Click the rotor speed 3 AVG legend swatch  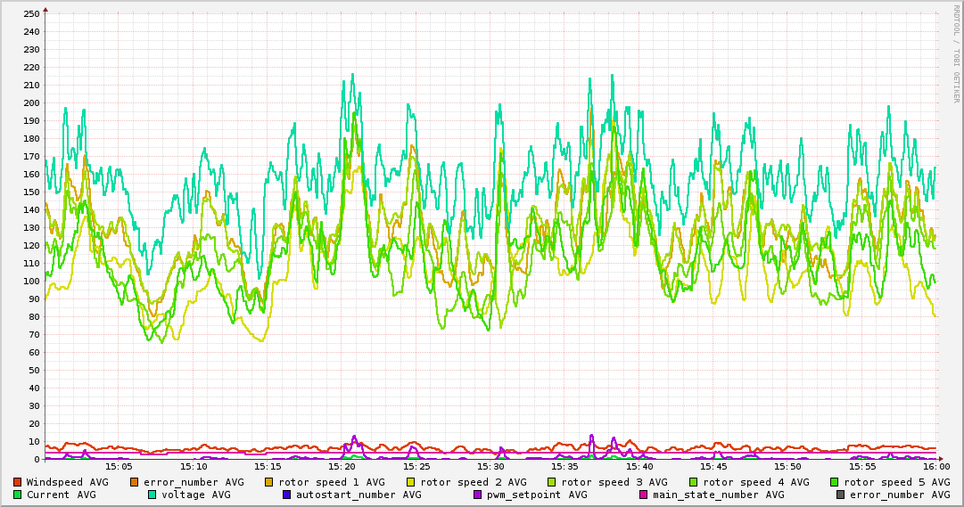point(551,482)
